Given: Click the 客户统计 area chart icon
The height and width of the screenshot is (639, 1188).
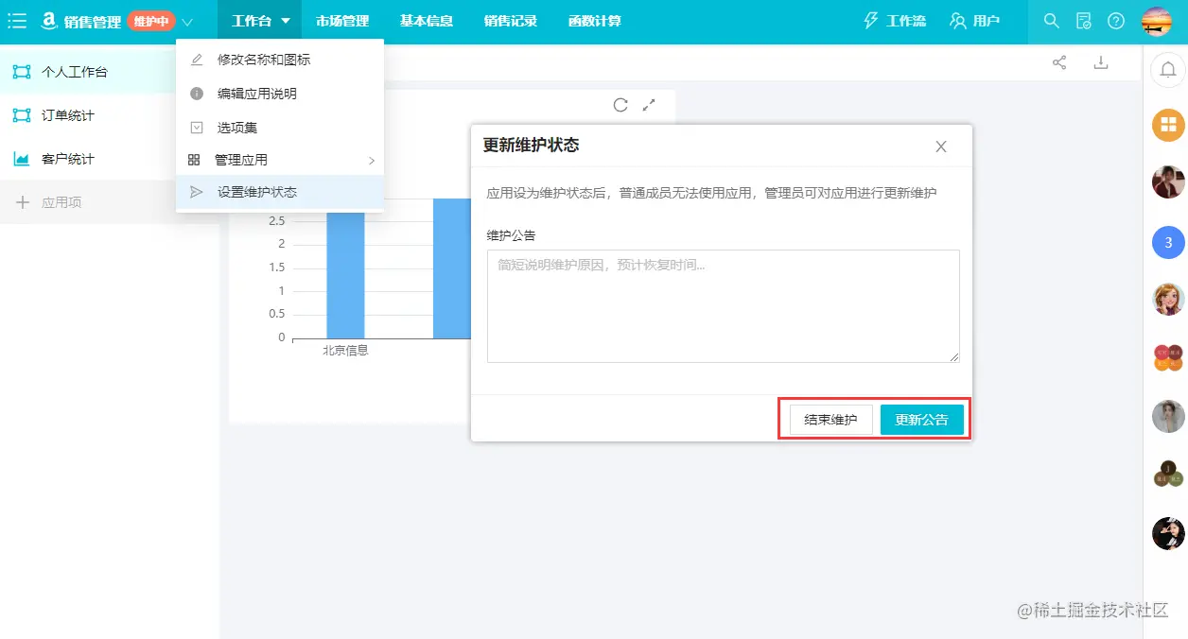Looking at the screenshot, I should point(22,159).
